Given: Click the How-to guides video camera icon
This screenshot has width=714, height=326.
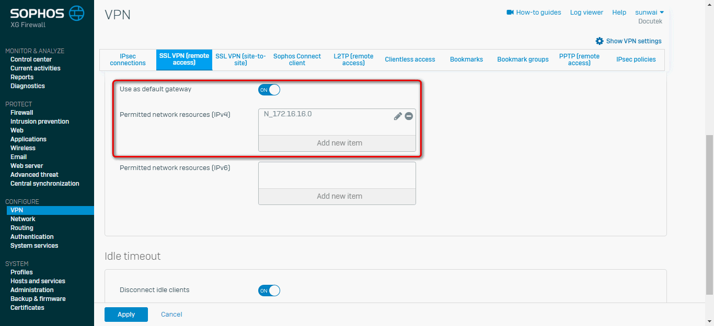Looking at the screenshot, I should [x=510, y=12].
